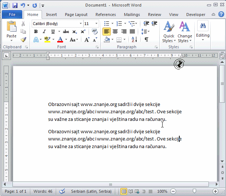The height and width of the screenshot is (196, 226).
Task: Click the Center alignment icon
Action: click(x=115, y=32)
